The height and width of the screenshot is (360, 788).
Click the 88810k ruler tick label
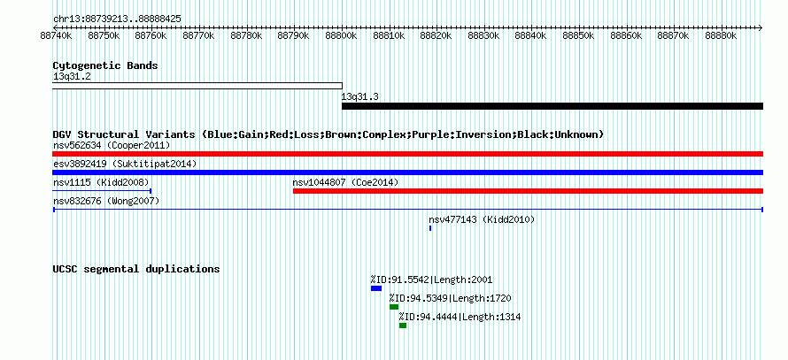point(389,36)
